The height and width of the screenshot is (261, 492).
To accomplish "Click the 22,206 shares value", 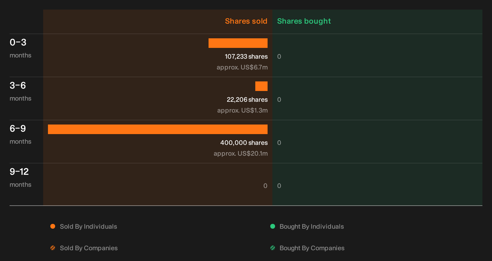I will [247, 100].
